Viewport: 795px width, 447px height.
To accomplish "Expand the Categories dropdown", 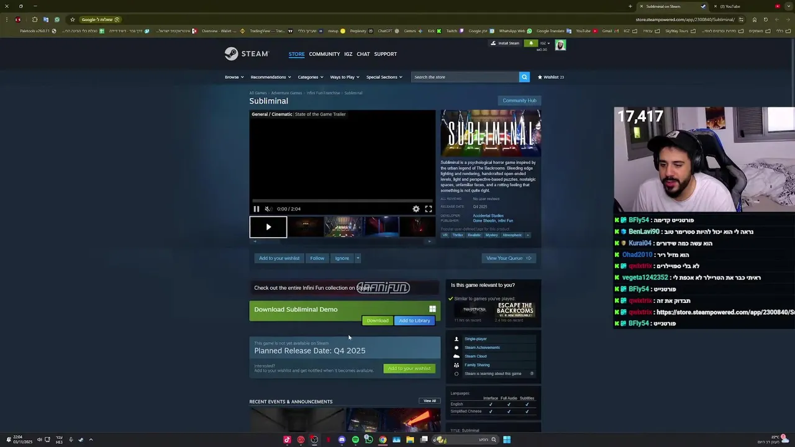I will pyautogui.click(x=310, y=77).
